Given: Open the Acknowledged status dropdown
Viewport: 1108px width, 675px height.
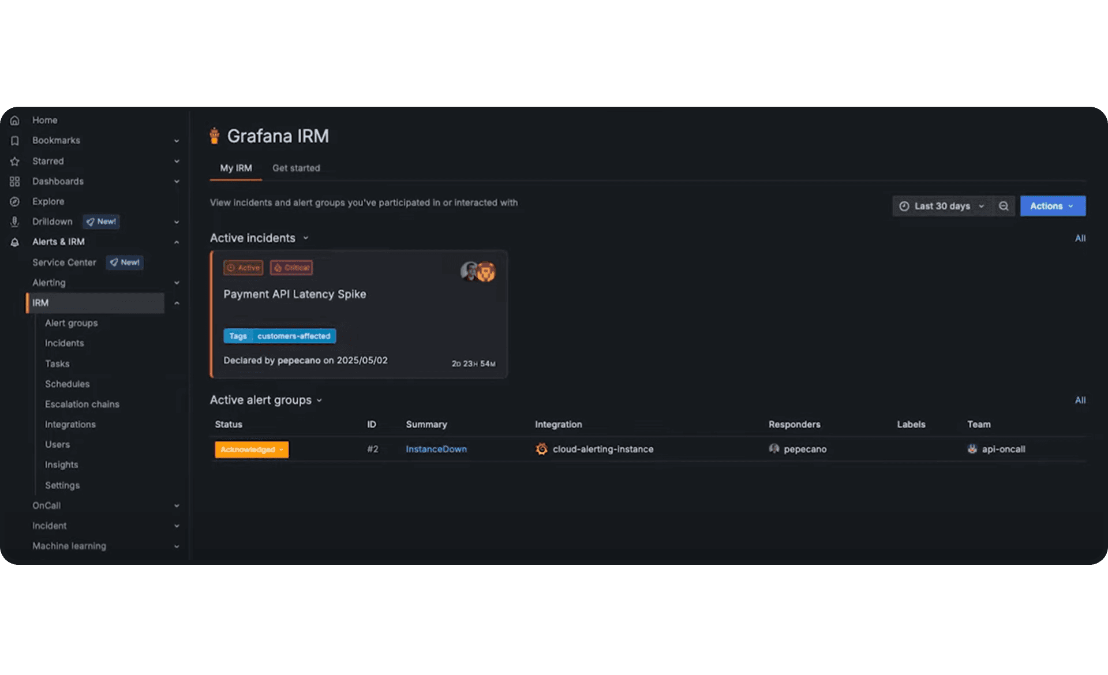Looking at the screenshot, I should coord(252,450).
